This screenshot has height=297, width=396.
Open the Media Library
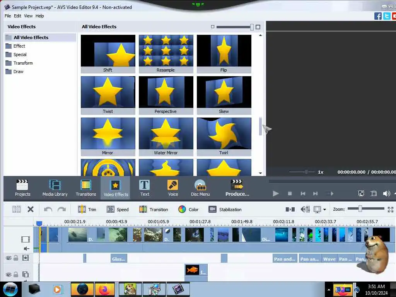tap(55, 188)
